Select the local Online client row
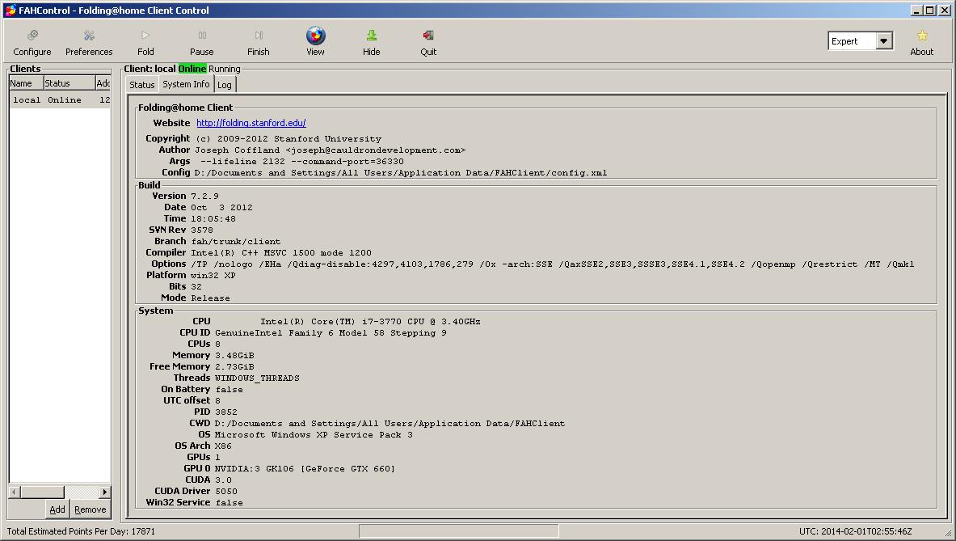Screen dimensions: 956x541 (60, 100)
